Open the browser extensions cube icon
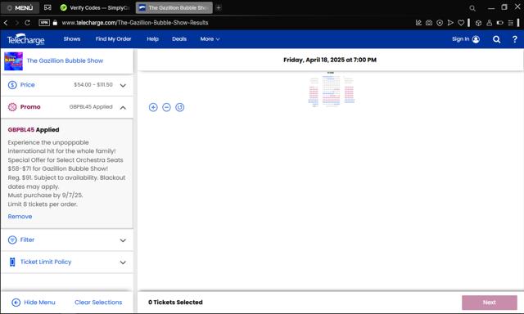Image resolution: width=524 pixels, height=314 pixels. [x=478, y=23]
